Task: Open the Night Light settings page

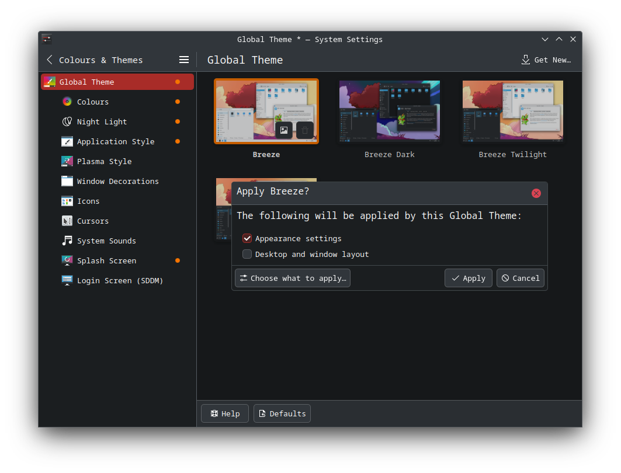Action: tap(117, 121)
